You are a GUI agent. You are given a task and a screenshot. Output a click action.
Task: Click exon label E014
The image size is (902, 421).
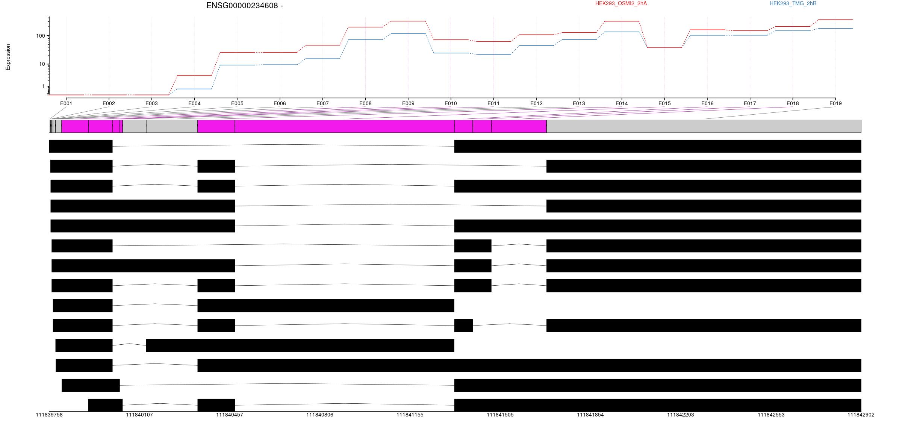click(x=622, y=103)
